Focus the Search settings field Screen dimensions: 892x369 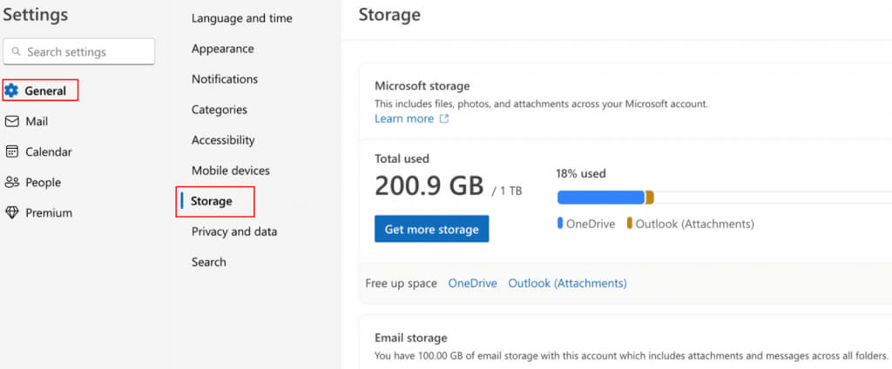(79, 51)
